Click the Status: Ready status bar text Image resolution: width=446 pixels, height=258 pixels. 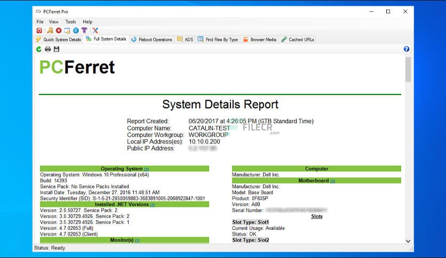click(x=50, y=248)
